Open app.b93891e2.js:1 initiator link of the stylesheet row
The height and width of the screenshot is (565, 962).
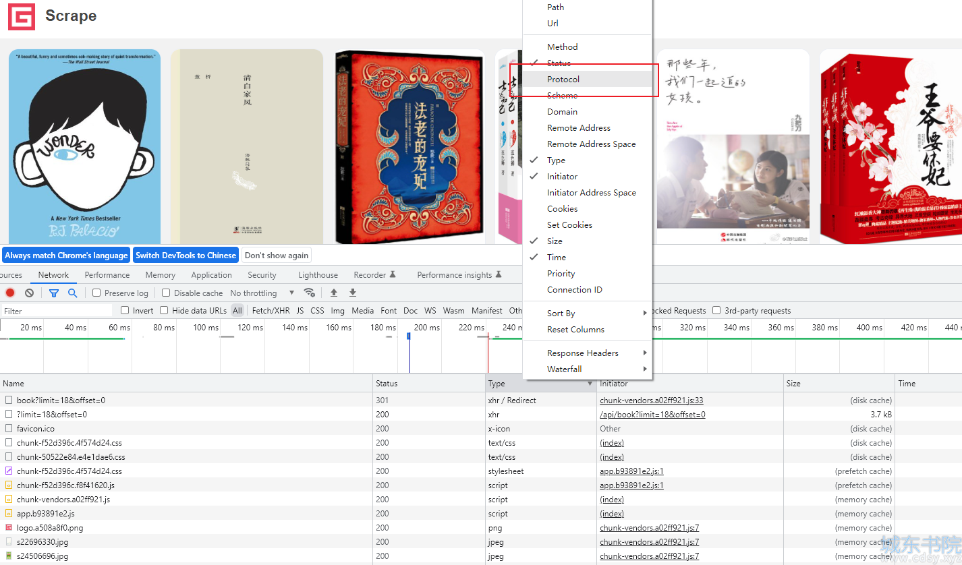click(631, 471)
